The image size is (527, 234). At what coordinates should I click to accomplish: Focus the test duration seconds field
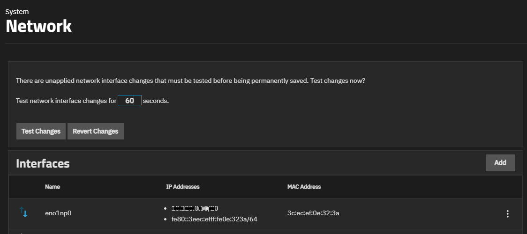coord(129,101)
